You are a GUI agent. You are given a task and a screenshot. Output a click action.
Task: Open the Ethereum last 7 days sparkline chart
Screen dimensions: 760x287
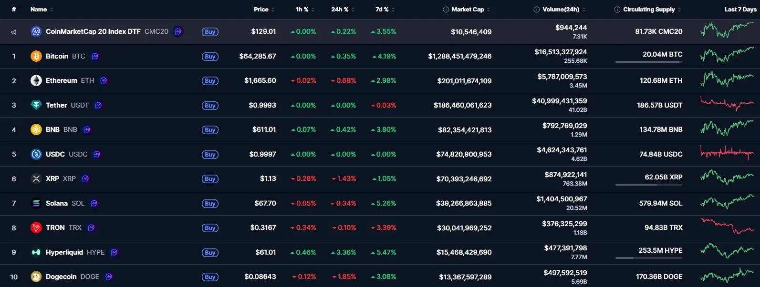click(727, 79)
